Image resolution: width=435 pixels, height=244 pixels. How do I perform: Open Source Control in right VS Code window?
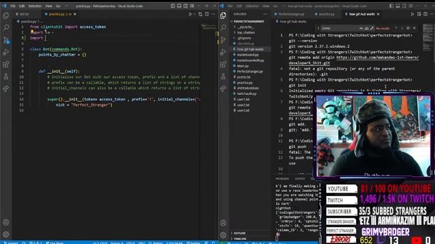[223, 40]
